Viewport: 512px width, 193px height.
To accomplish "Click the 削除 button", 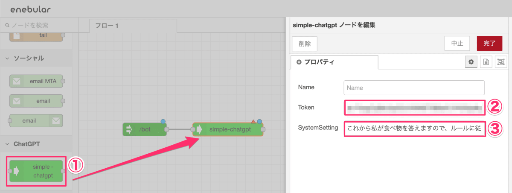I will pyautogui.click(x=305, y=44).
